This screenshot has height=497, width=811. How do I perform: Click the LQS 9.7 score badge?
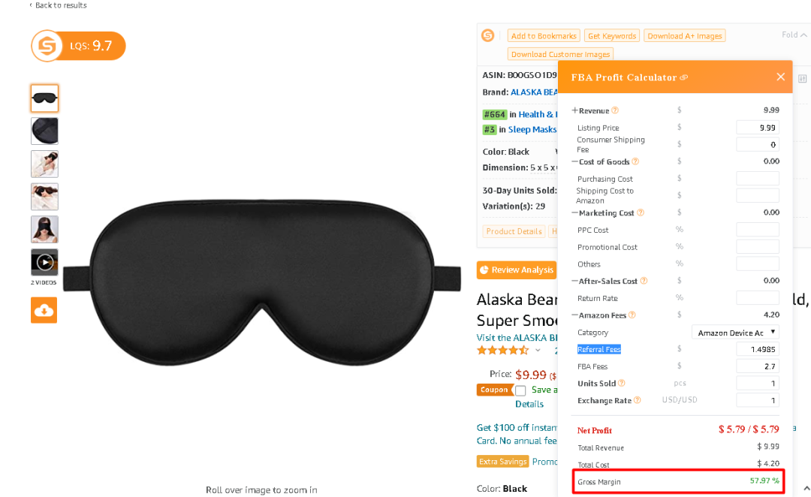(78, 46)
